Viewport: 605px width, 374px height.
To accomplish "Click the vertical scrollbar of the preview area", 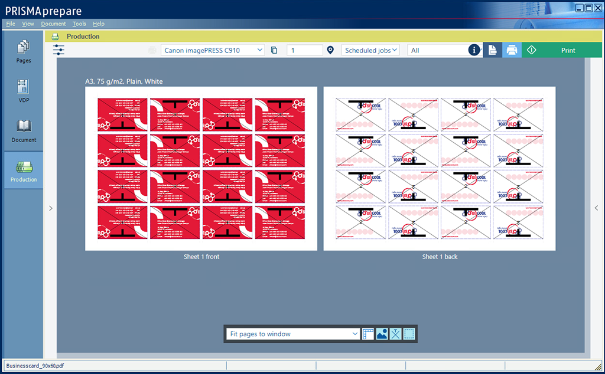I will 587,205.
